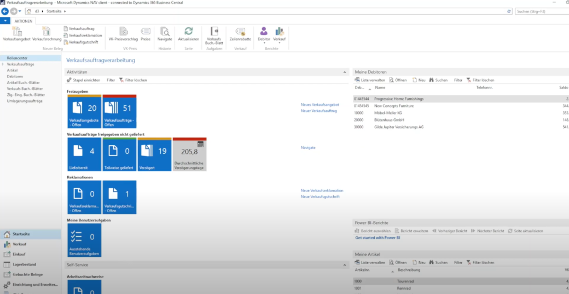The width and height of the screenshot is (569, 294).
Task: Click Suchen in Meine Debitoren toolbar
Action: tap(438, 80)
